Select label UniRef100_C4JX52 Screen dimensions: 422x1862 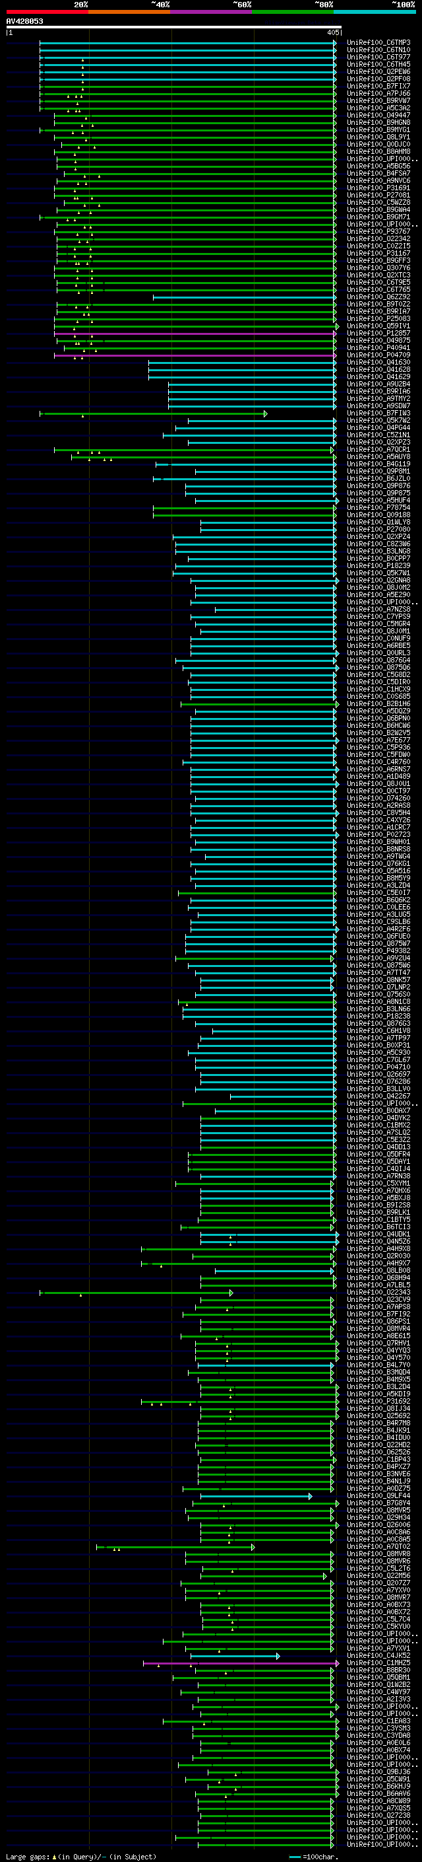[x=378, y=1655]
